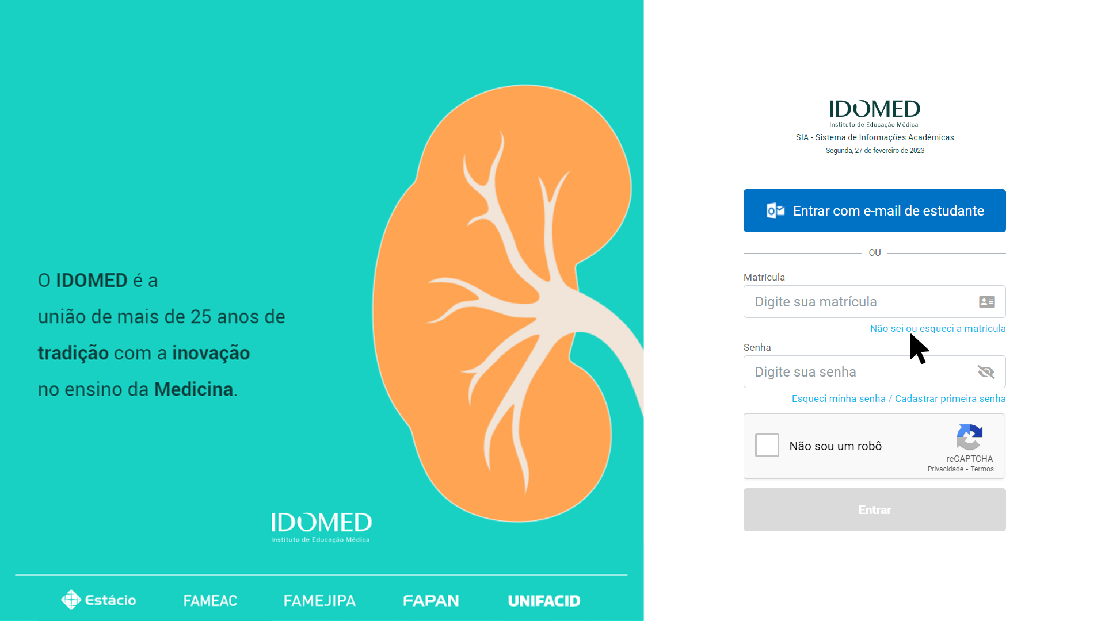The image size is (1105, 621).
Task: Click the date 'Segunda, 27 de fevereiro de 2023'
Action: [x=874, y=151]
